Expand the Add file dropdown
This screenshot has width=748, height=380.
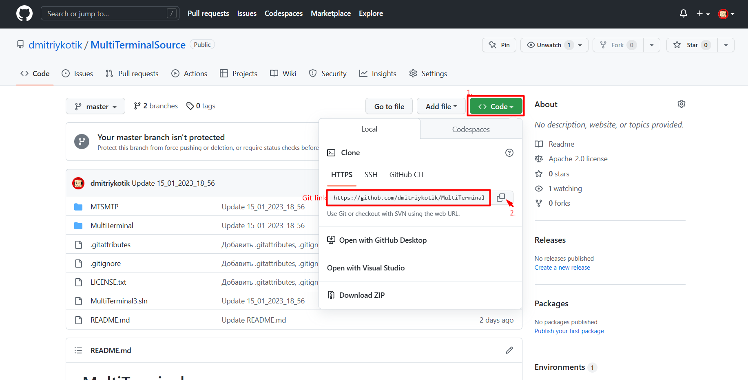pyautogui.click(x=441, y=106)
